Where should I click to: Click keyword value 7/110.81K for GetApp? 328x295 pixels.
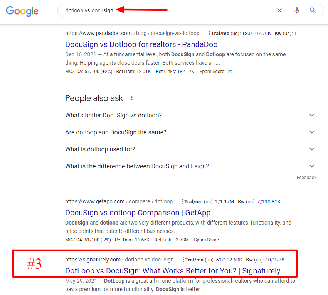coord(269,202)
